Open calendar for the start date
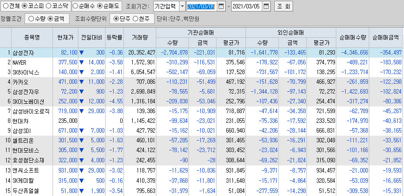The width and height of the screenshot is (404, 196). [221, 6]
